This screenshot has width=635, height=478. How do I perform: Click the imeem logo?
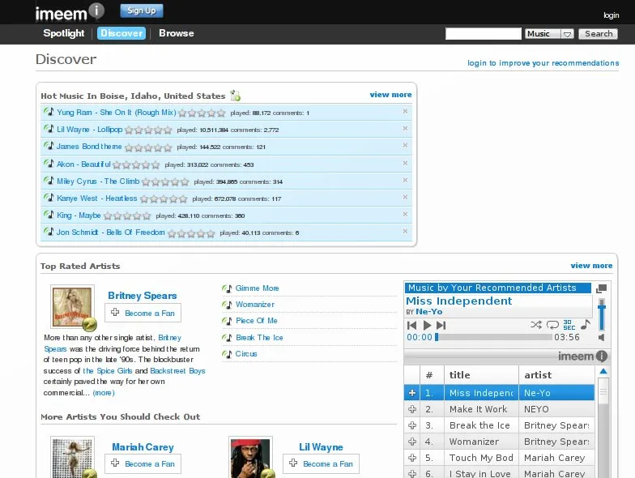tap(70, 12)
